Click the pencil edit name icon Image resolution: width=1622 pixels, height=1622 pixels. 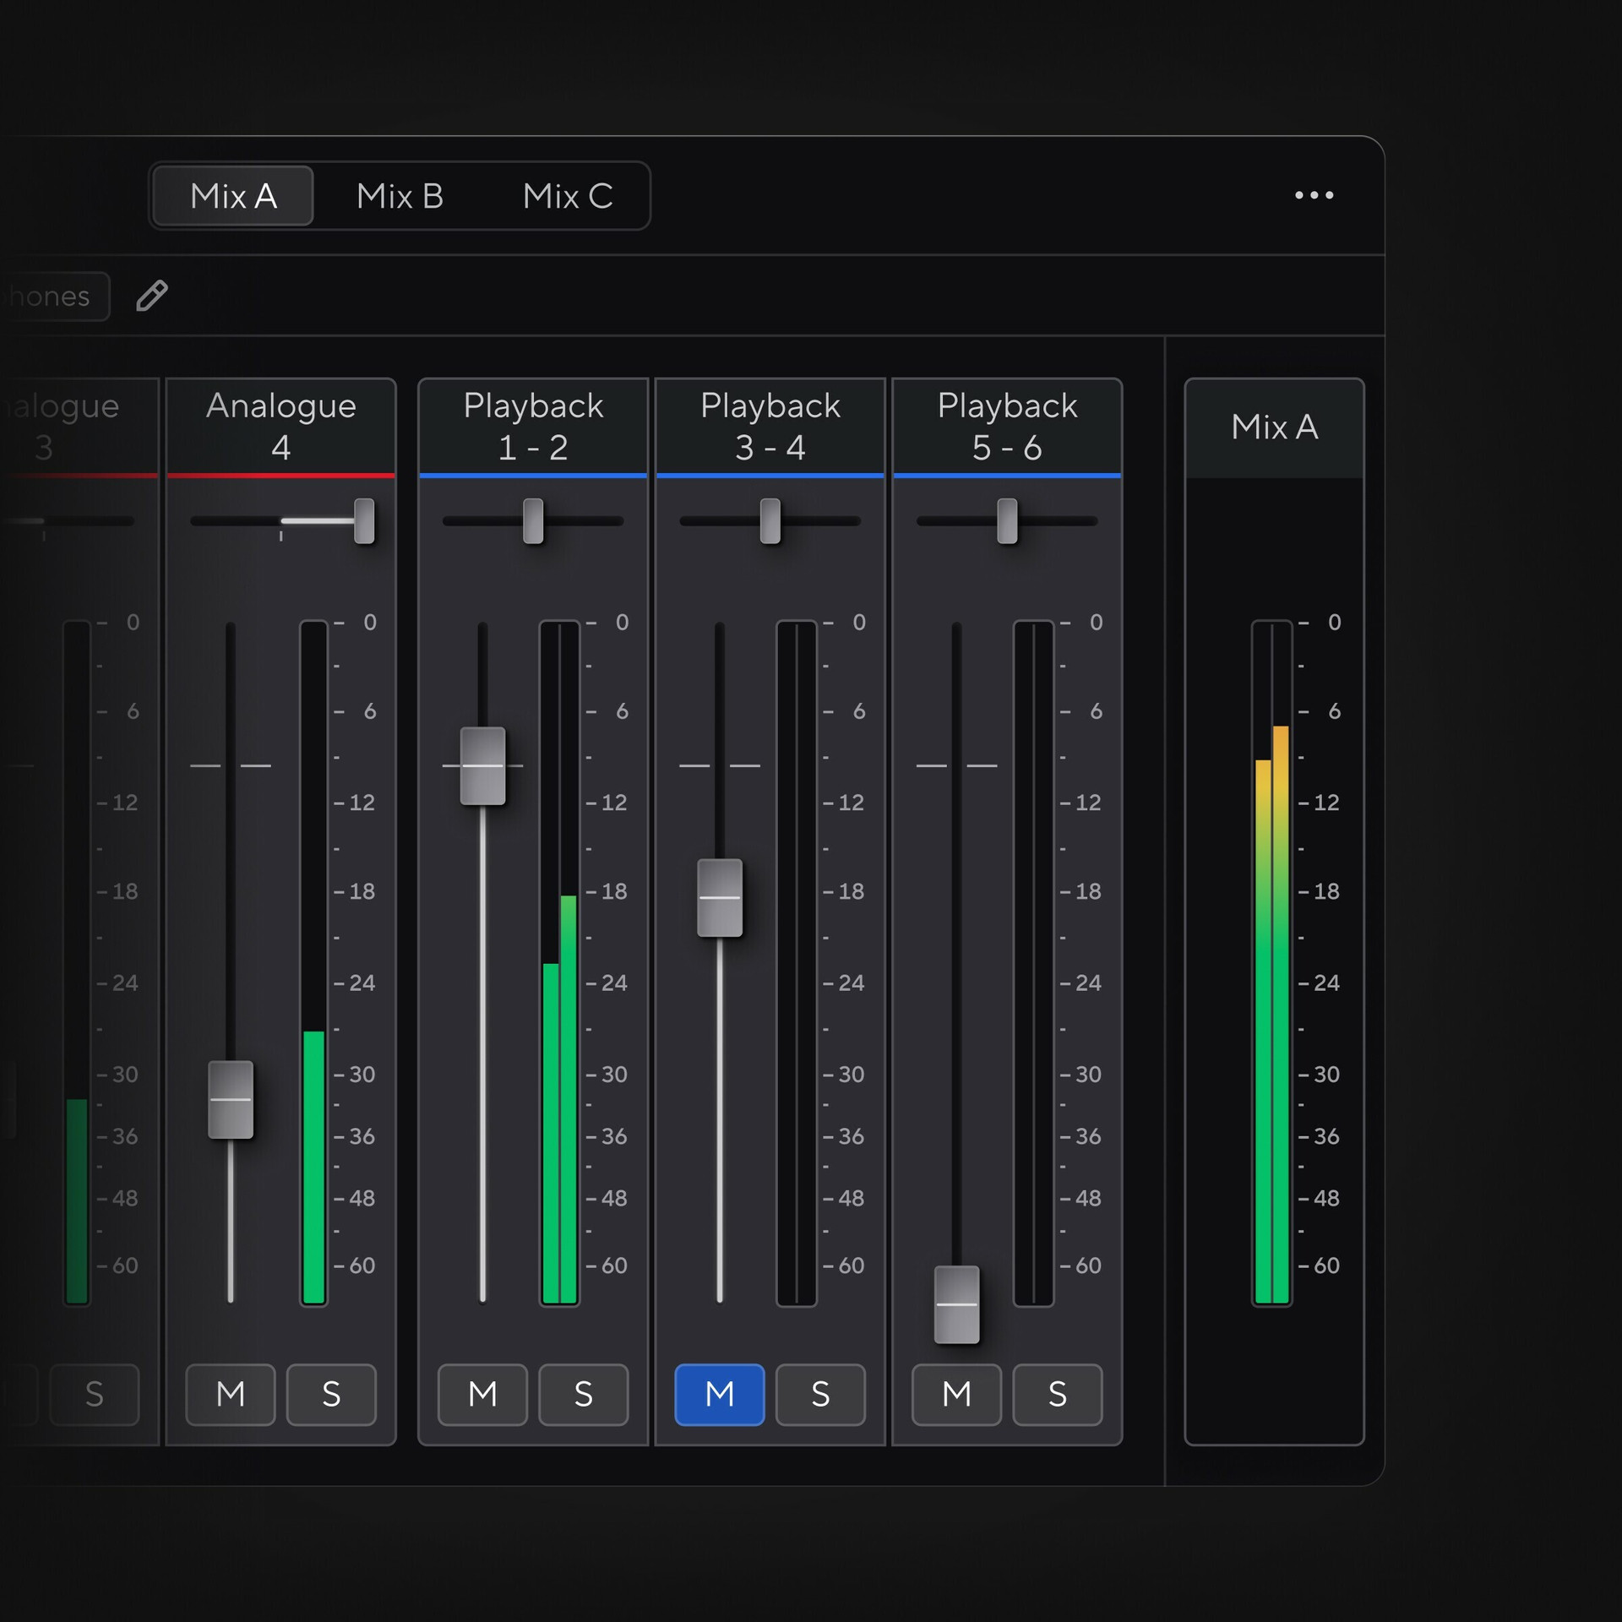coord(152,296)
